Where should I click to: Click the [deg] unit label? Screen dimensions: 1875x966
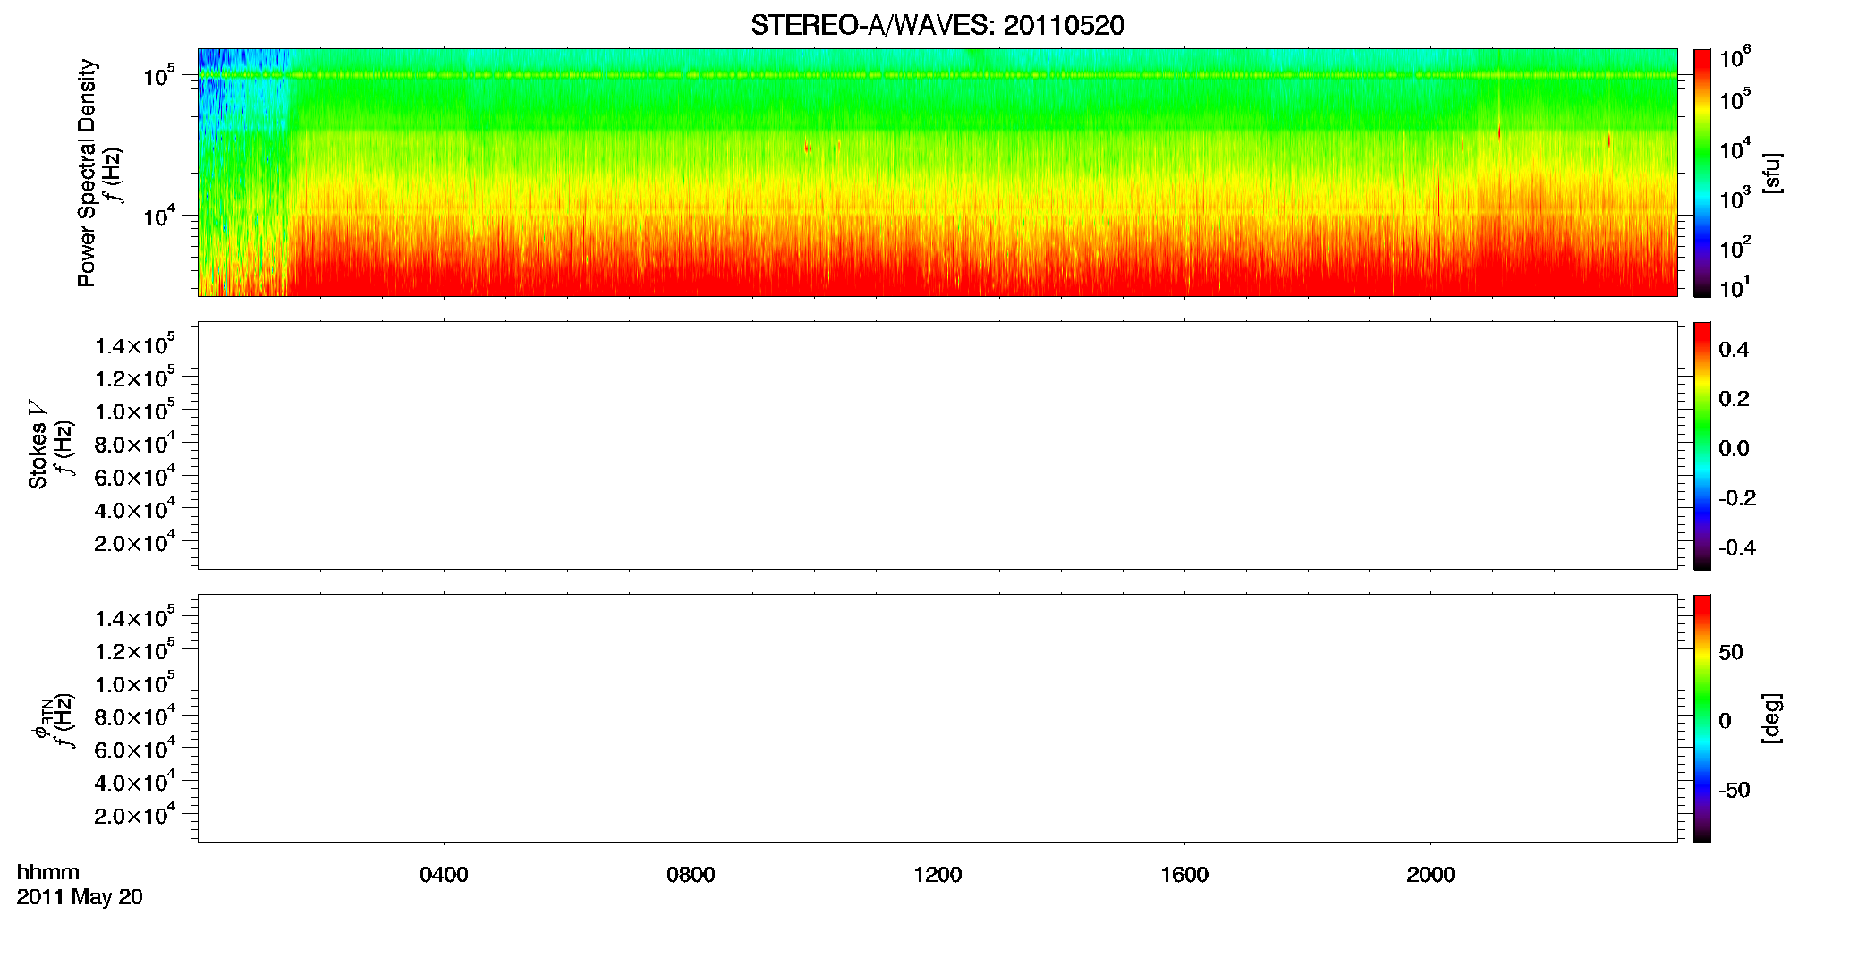1772,718
